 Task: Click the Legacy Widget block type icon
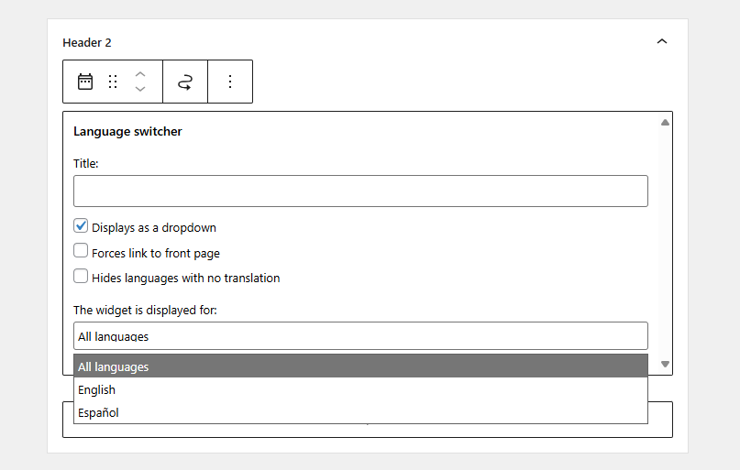[x=85, y=82]
